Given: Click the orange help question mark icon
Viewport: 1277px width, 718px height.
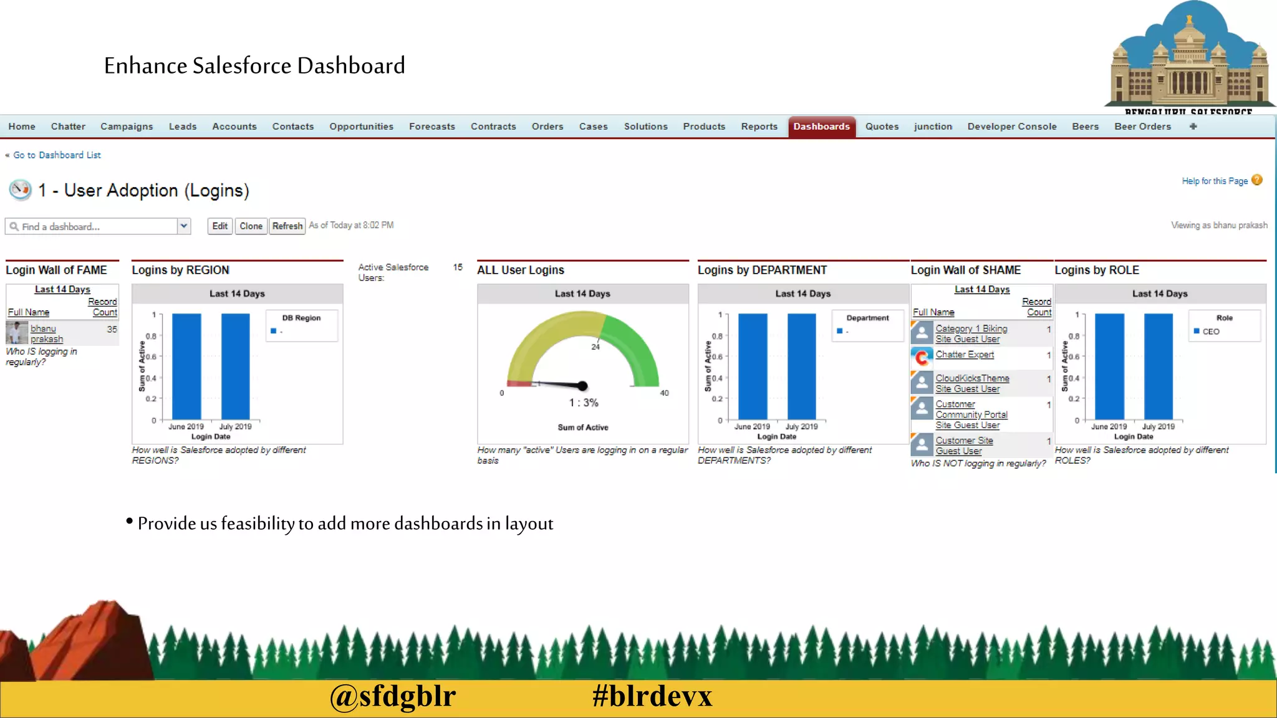Looking at the screenshot, I should [1257, 180].
